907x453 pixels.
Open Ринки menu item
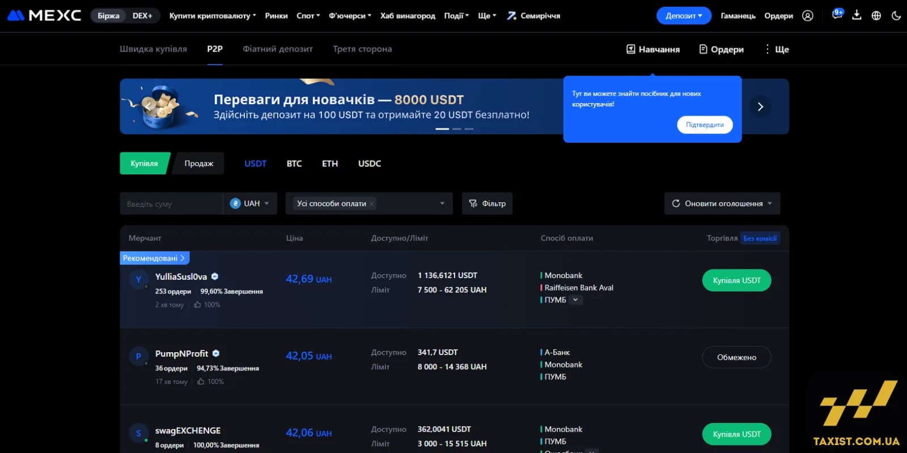(x=276, y=16)
